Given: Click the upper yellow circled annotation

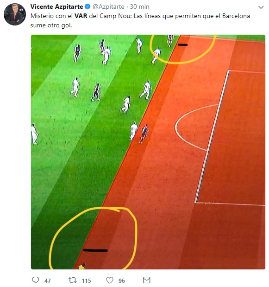Looking at the screenshot, I should [x=183, y=49].
